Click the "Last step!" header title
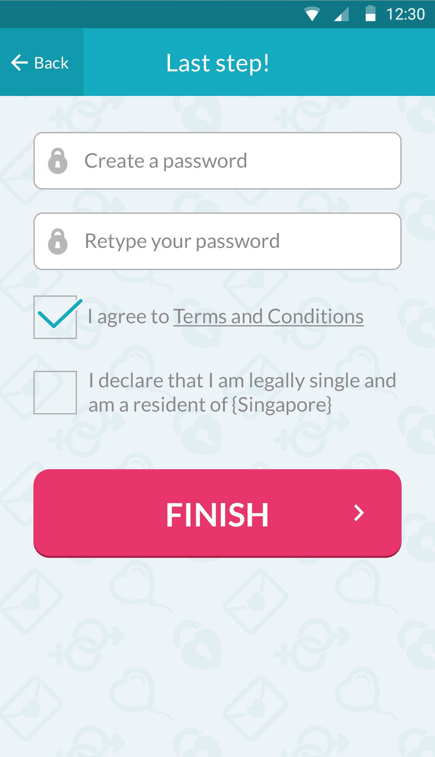Screen dimensions: 435x757 pos(217,63)
